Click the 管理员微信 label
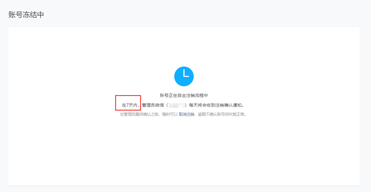371x192 pixels. 153,105
